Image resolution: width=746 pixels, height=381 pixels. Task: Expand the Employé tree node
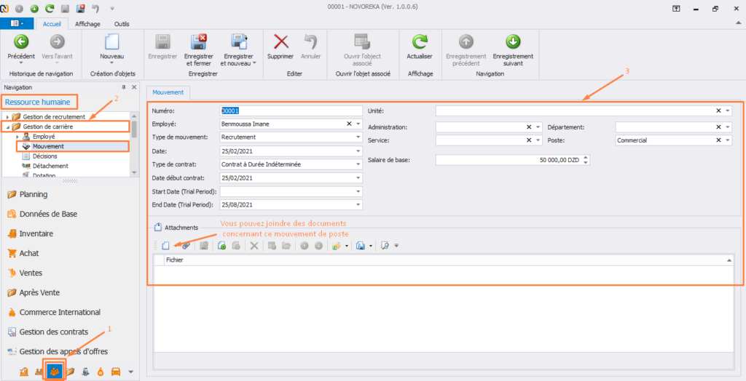tap(17, 137)
